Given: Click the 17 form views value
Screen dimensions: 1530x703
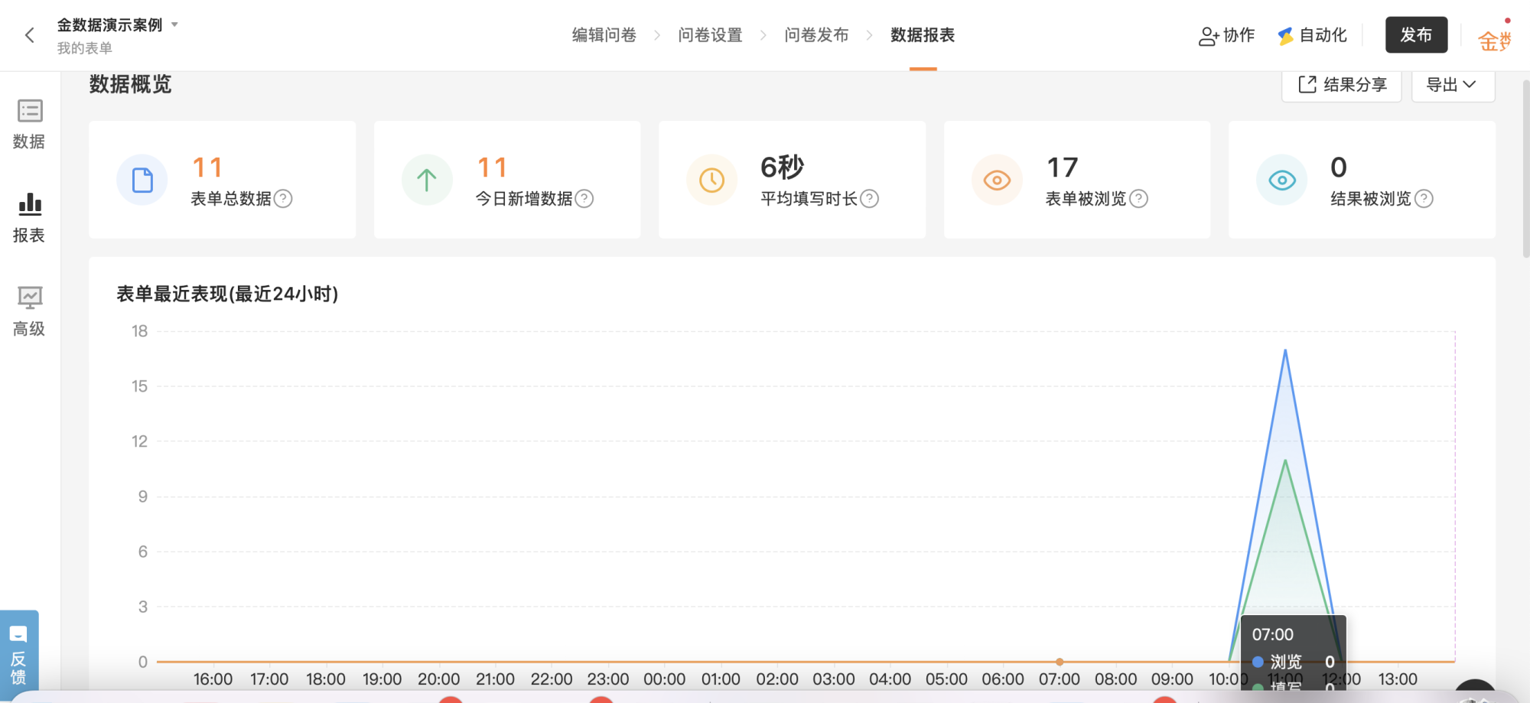Looking at the screenshot, I should pyautogui.click(x=1062, y=167).
